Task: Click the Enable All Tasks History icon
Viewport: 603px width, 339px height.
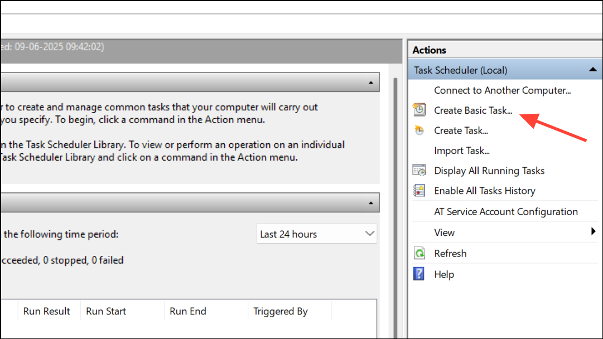Action: 419,191
